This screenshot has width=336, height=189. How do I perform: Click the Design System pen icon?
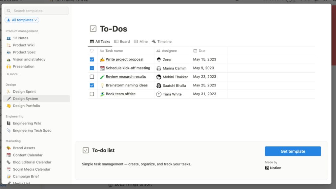(x=9, y=99)
